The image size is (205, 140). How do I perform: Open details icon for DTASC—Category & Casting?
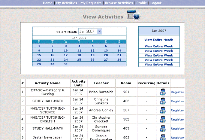point(163,92)
